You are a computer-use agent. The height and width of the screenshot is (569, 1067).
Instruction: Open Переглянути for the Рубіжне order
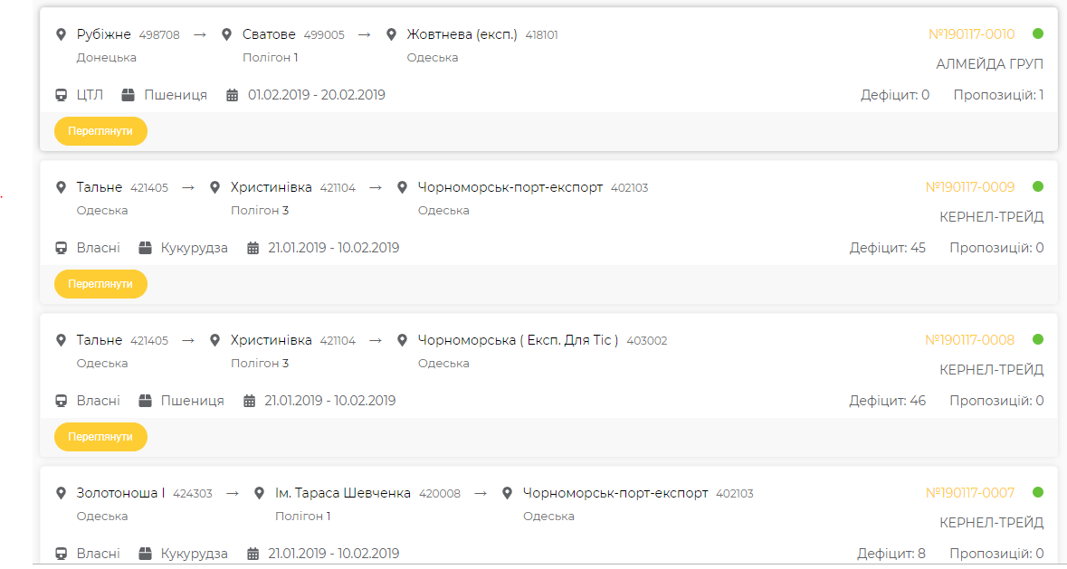(100, 131)
